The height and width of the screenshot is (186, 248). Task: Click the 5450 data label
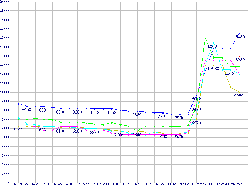179,137
